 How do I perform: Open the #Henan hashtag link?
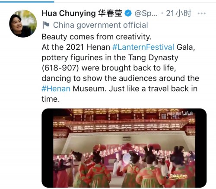pyautogui.click(x=56, y=89)
